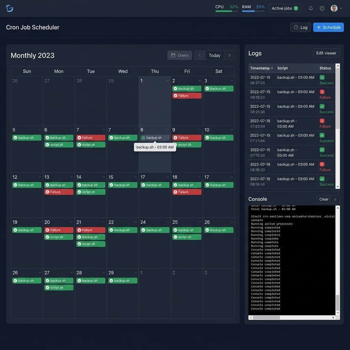
Task: Click the app logo icon in header
Action: (x=10, y=8)
